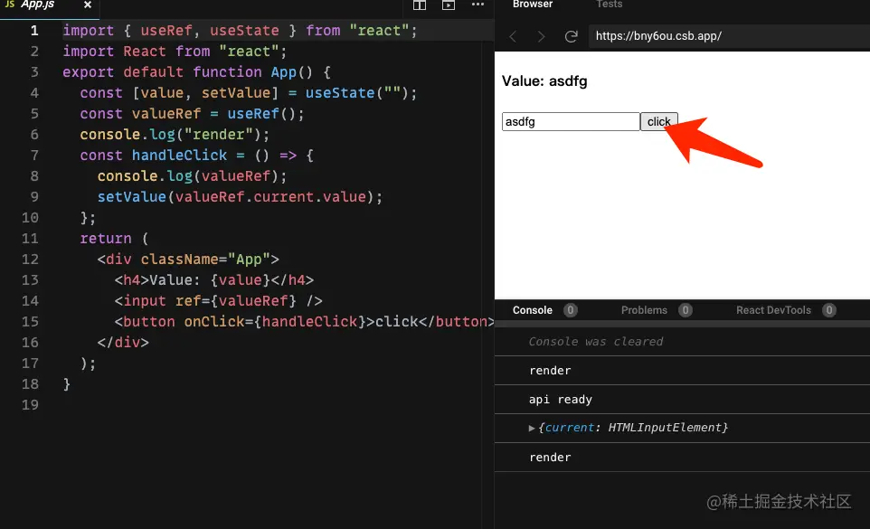
Task: Click line number 9 in gutter
Action: click(33, 197)
